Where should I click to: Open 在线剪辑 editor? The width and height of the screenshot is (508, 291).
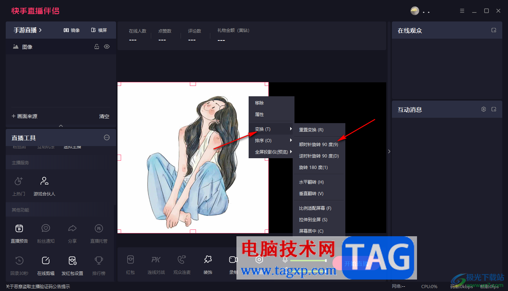coord(46,266)
